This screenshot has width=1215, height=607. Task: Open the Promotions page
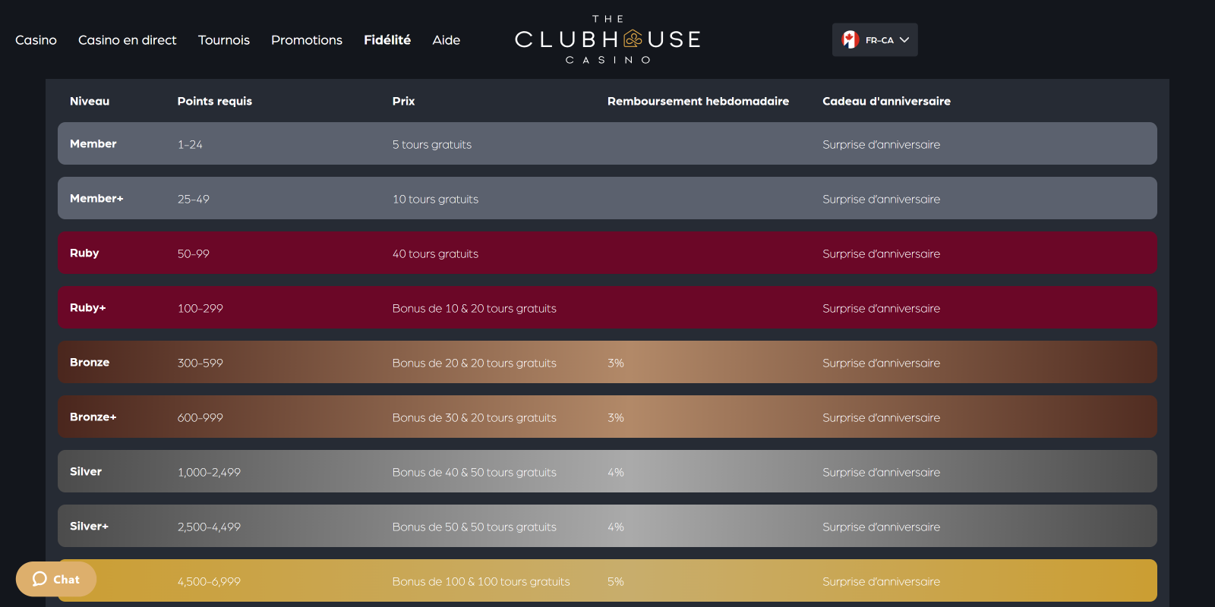click(x=307, y=40)
